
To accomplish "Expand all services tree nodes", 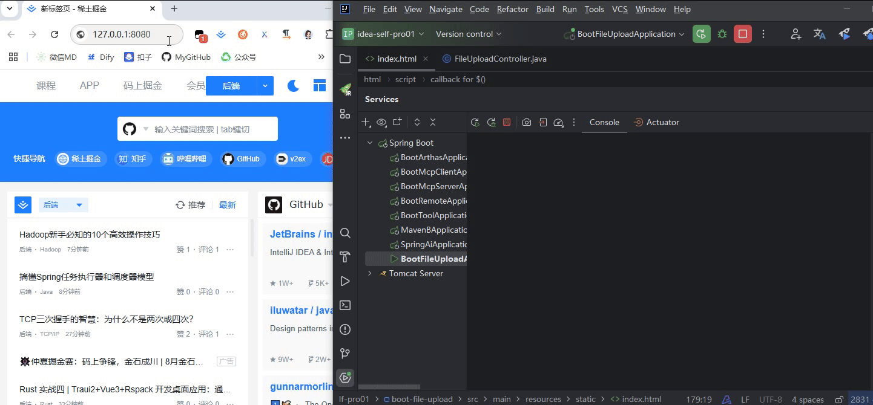I will point(417,122).
